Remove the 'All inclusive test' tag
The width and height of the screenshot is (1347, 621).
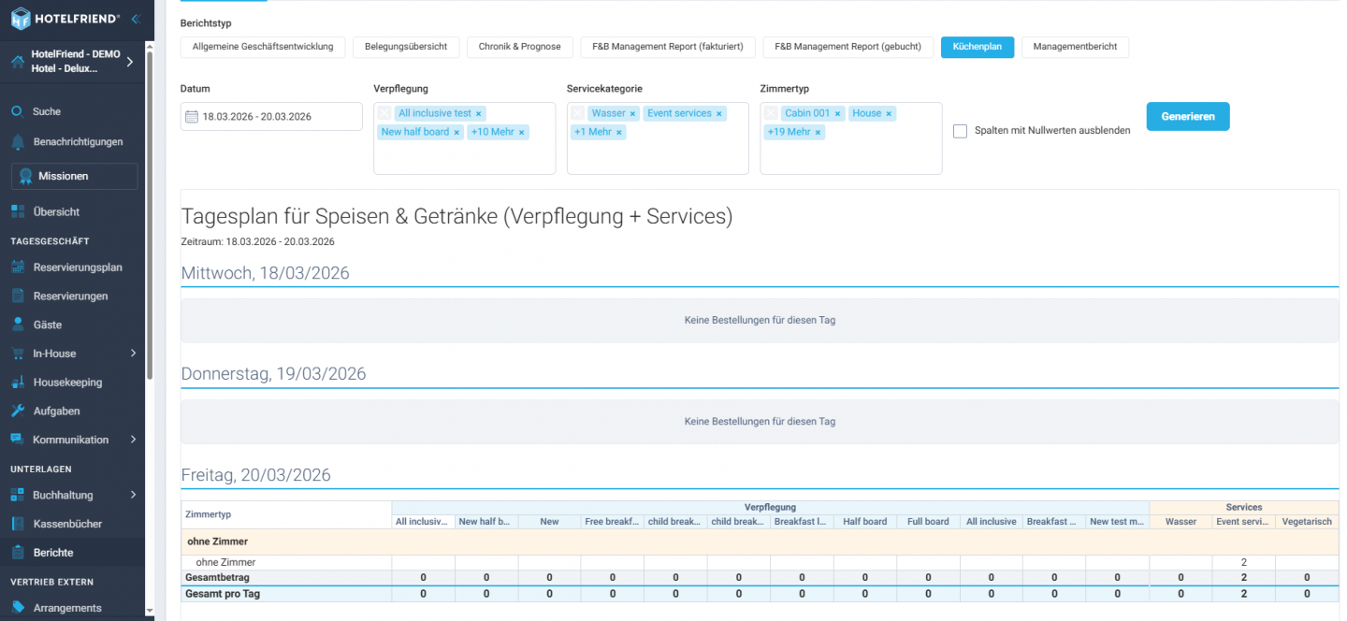[479, 114]
